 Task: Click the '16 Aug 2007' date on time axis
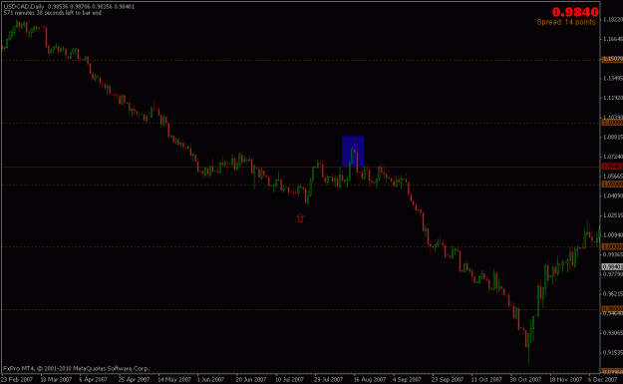370,380
